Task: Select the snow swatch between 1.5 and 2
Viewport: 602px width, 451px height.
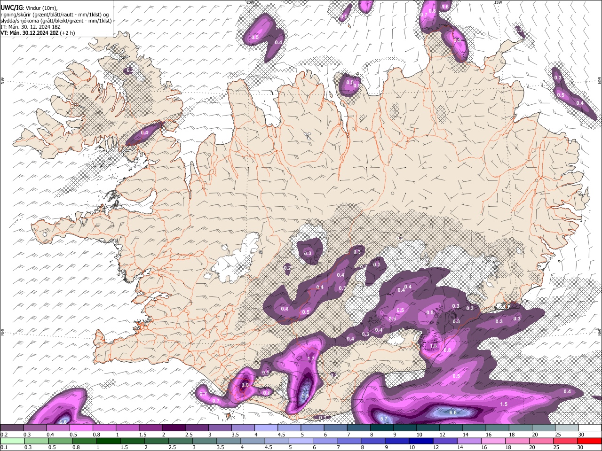Action: [x=150, y=428]
